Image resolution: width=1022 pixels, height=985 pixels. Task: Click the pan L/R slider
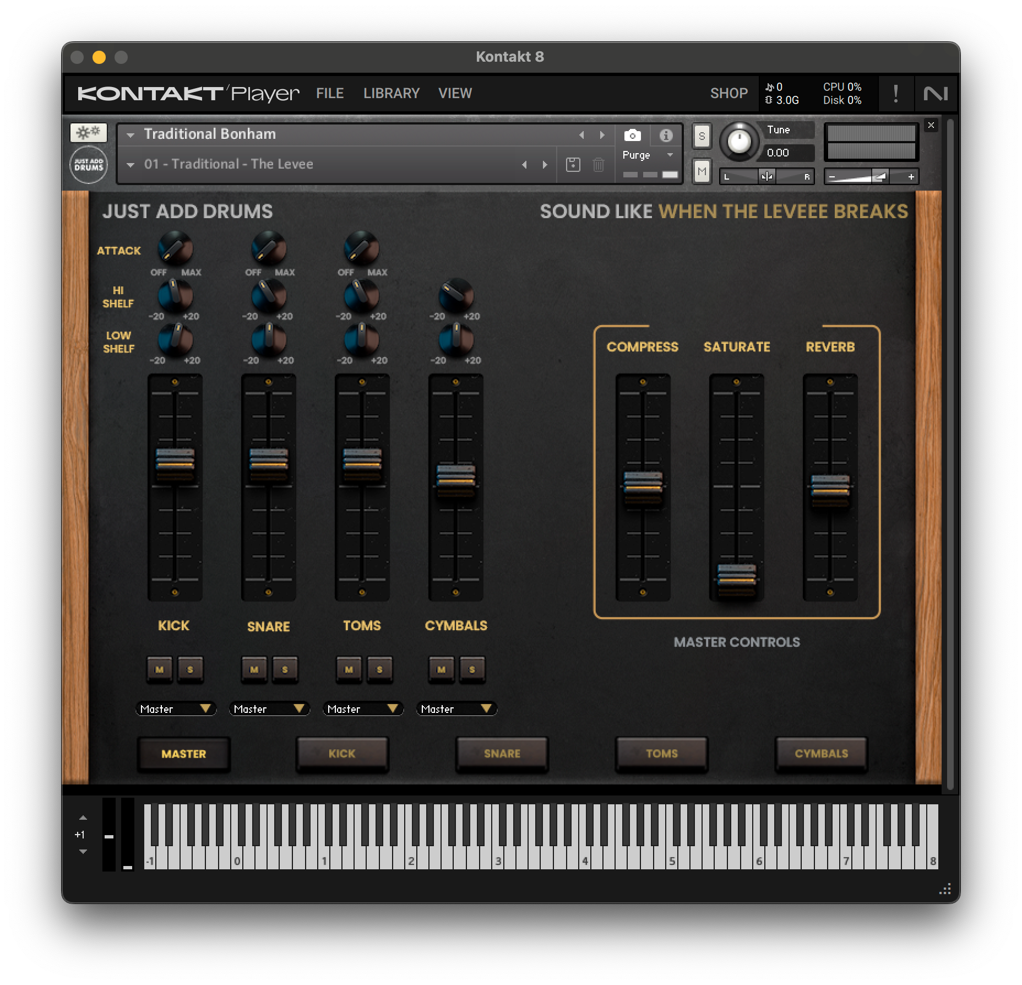tap(766, 176)
